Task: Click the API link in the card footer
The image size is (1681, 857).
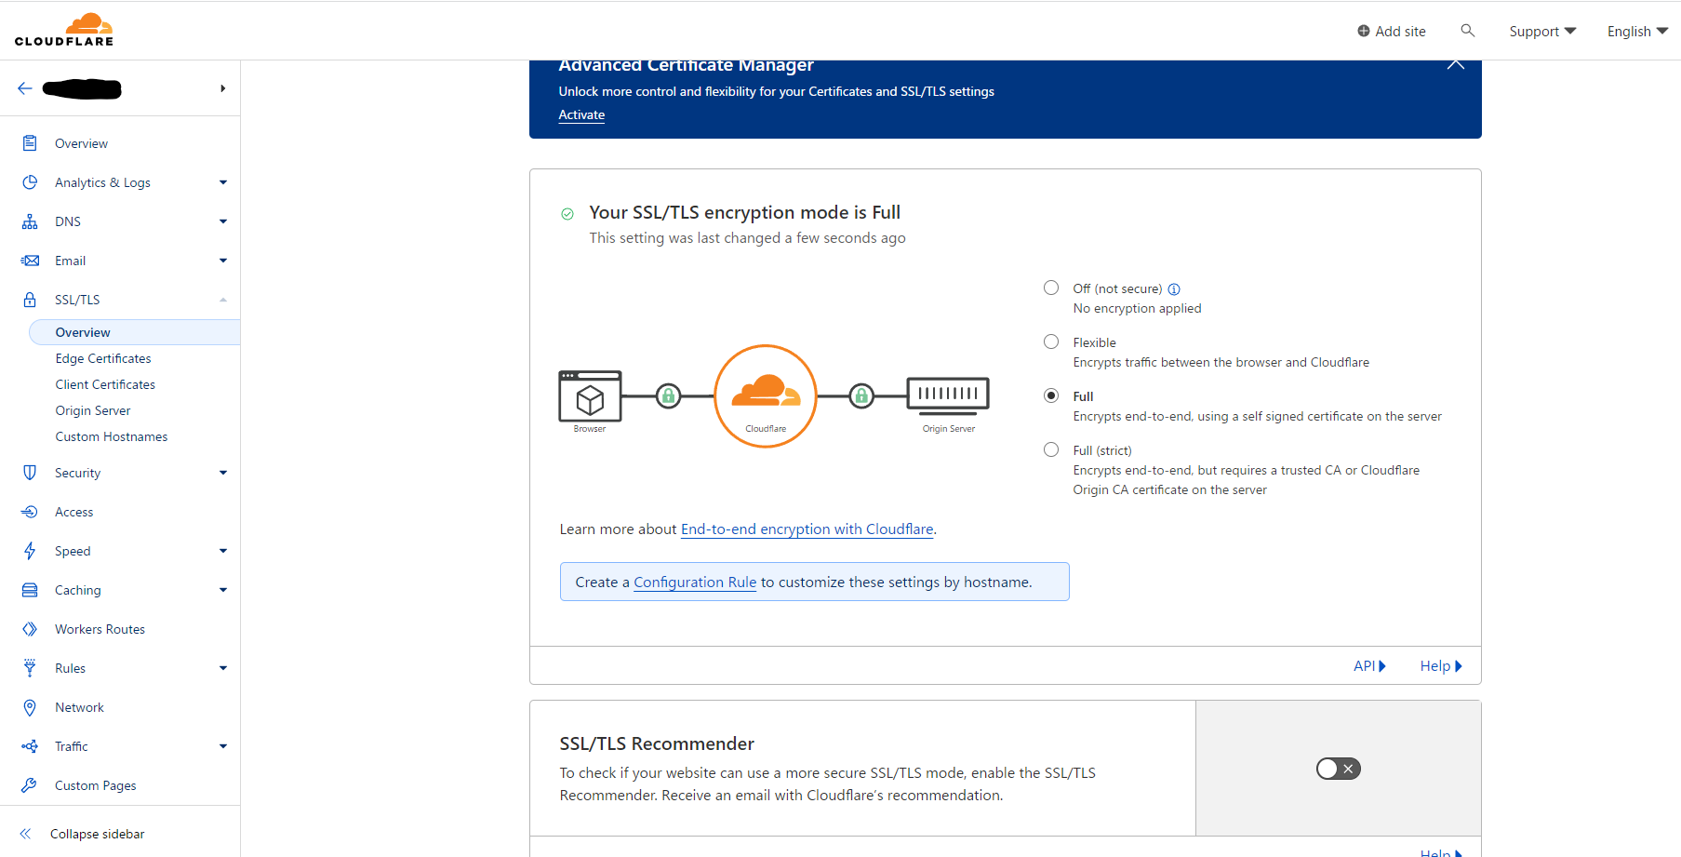Action: point(1369,666)
